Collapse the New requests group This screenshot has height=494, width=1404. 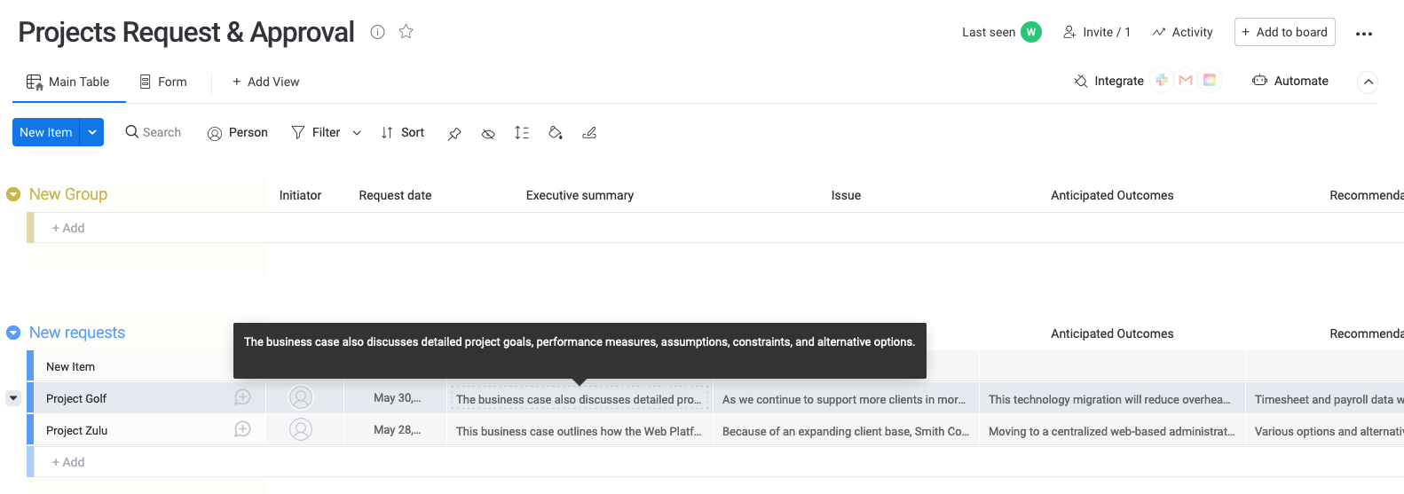[x=13, y=333]
